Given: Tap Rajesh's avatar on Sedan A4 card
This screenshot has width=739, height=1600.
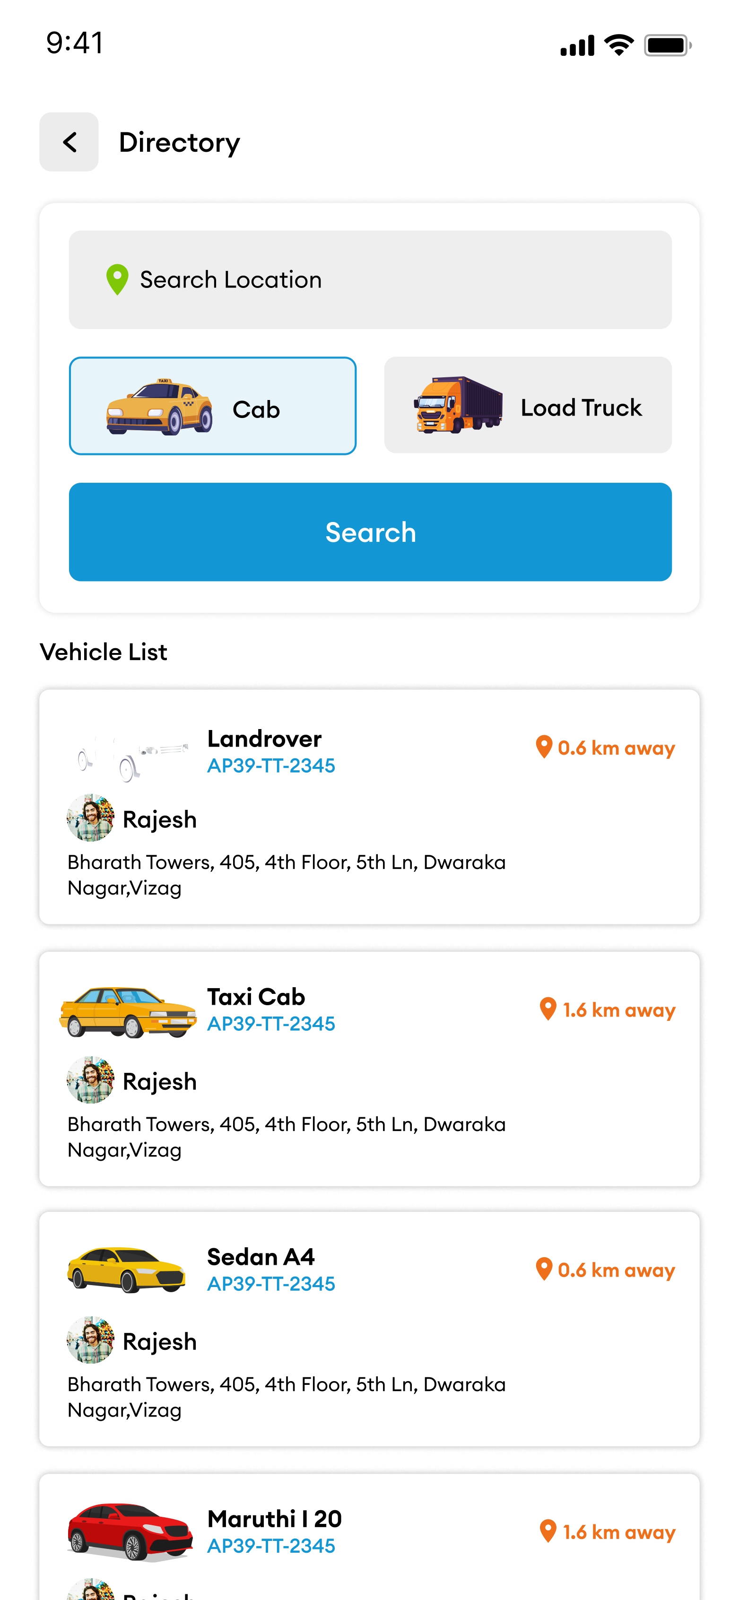Looking at the screenshot, I should pyautogui.click(x=91, y=1340).
